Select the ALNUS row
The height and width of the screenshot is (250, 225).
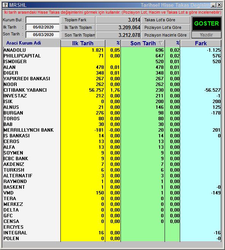(112, 107)
